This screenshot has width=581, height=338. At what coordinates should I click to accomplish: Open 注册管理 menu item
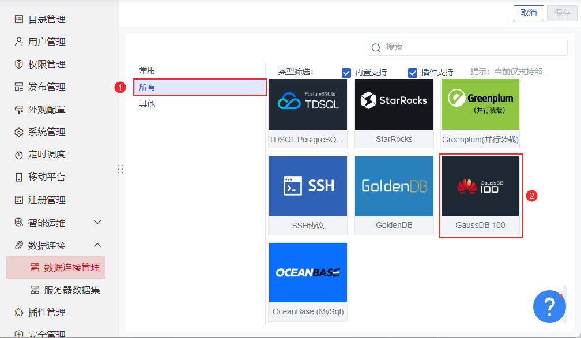tap(47, 200)
